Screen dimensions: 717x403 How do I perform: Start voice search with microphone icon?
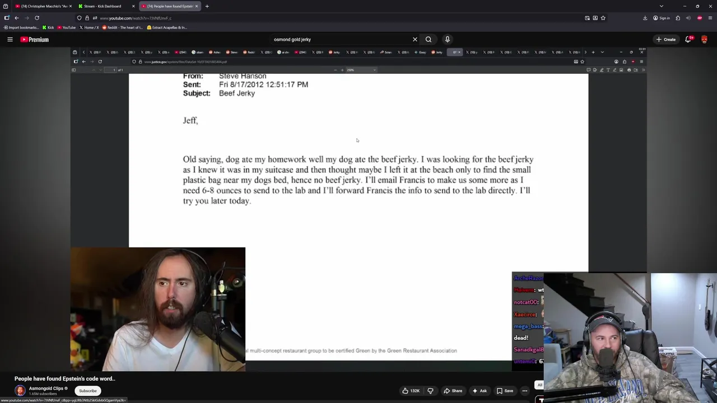[x=447, y=39]
